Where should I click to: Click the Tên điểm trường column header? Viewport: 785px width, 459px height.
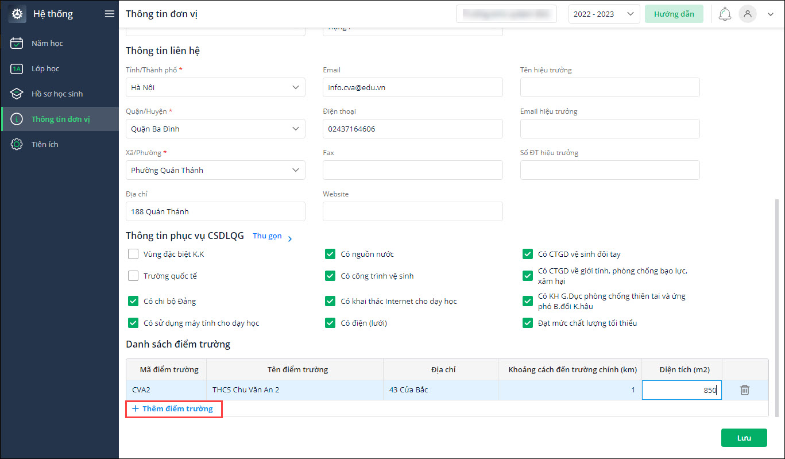click(295, 369)
